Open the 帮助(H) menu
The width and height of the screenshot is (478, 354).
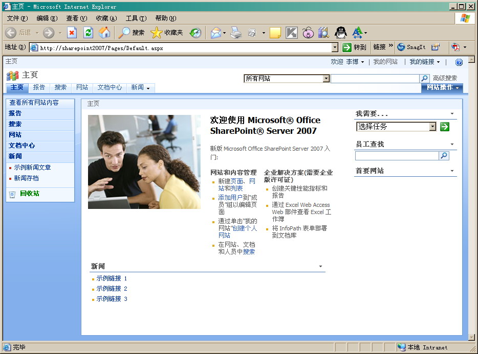pos(166,18)
